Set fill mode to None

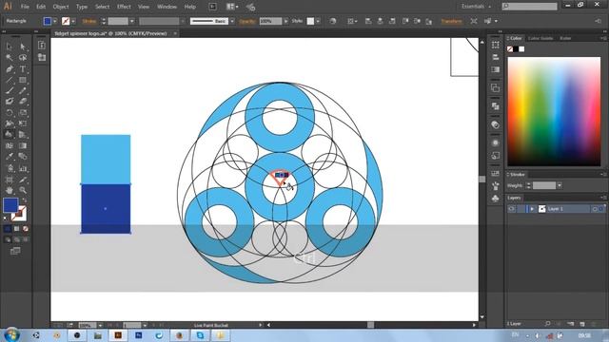[x=26, y=229]
